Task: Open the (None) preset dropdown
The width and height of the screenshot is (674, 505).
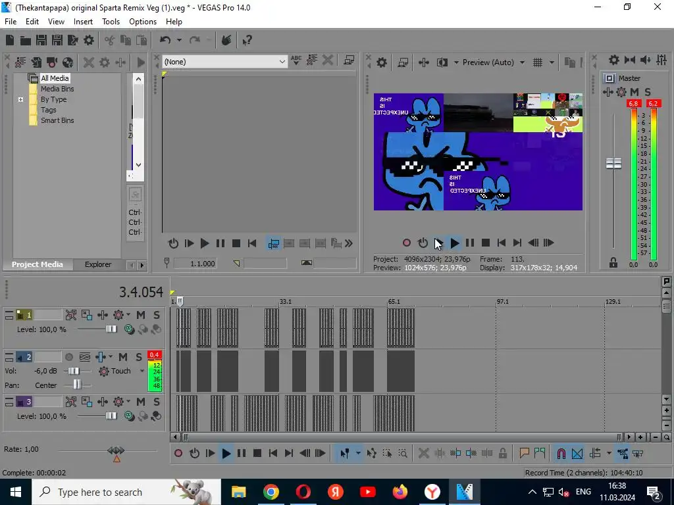Action: pos(224,62)
